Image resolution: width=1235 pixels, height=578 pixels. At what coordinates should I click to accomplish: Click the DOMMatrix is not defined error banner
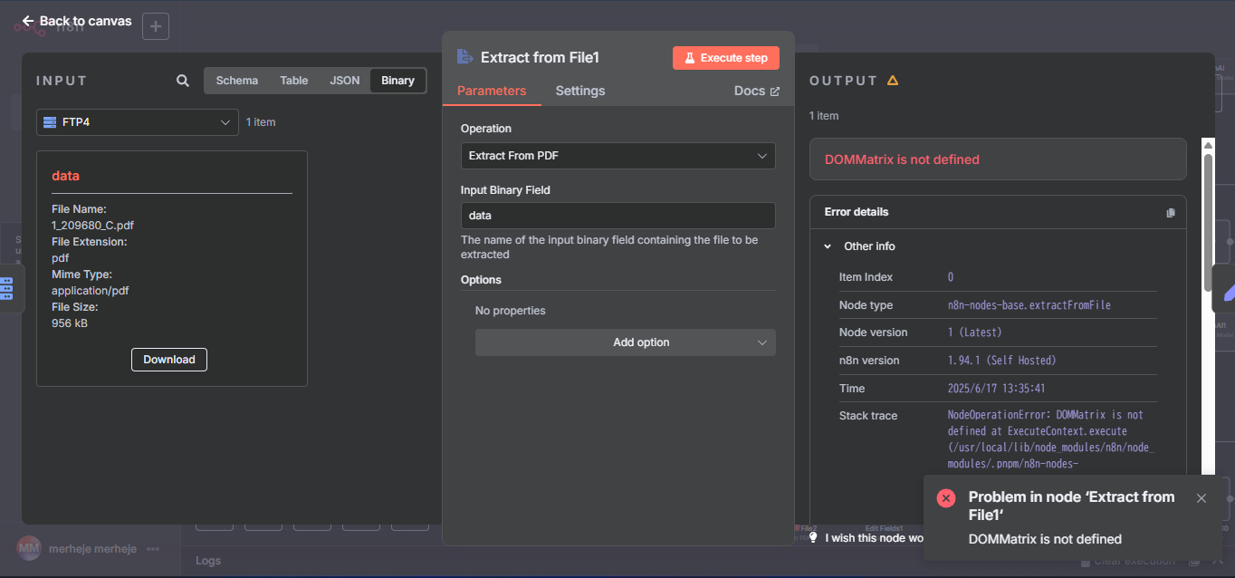998,159
